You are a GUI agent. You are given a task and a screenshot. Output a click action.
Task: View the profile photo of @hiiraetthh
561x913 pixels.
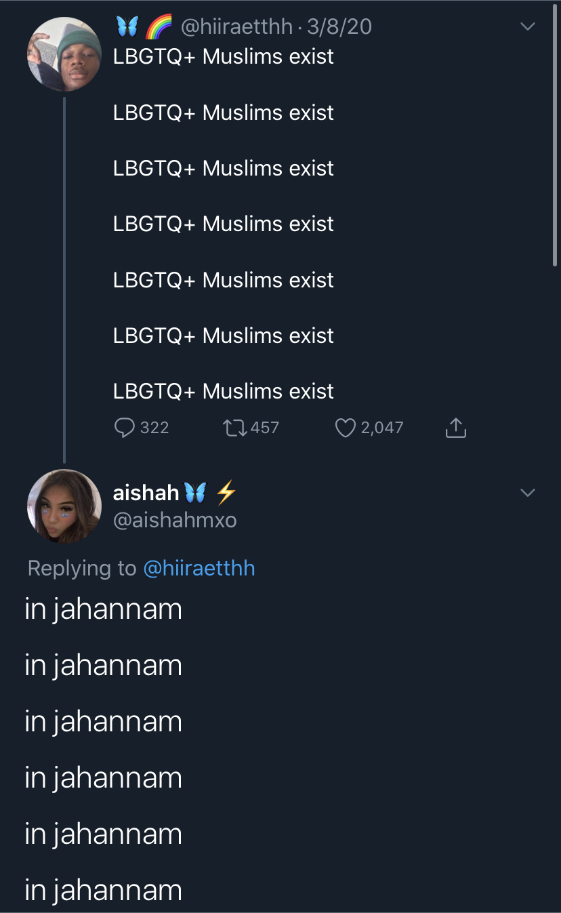64,54
